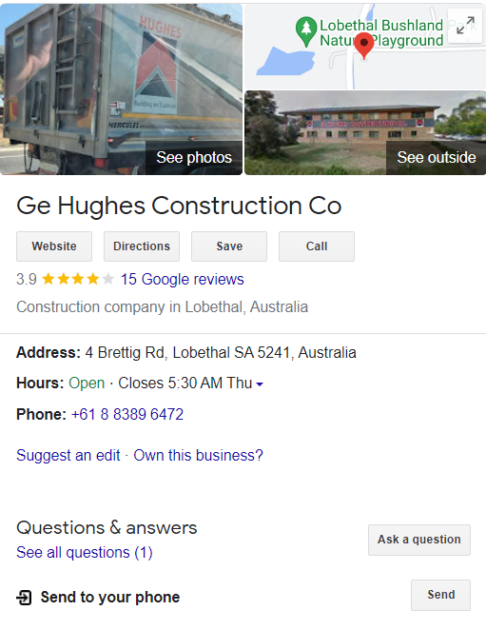Open the Website button
The image size is (486, 630).
[x=54, y=246]
